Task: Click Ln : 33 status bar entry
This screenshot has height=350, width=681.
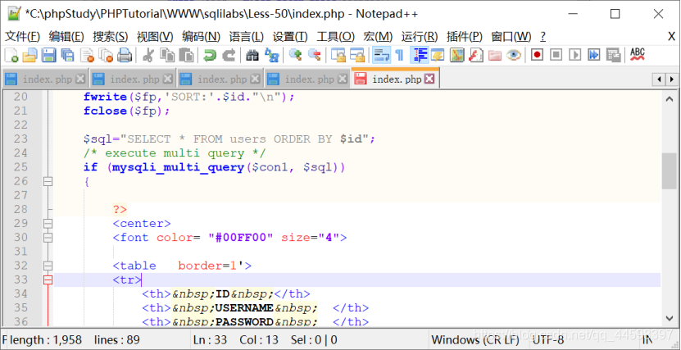Action: (211, 339)
